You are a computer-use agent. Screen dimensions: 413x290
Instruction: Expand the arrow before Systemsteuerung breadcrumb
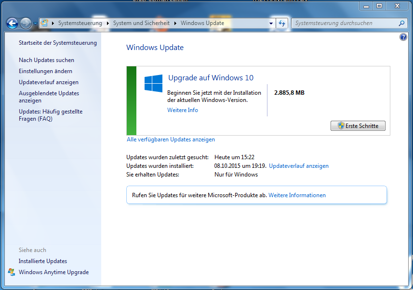[x=53, y=23]
